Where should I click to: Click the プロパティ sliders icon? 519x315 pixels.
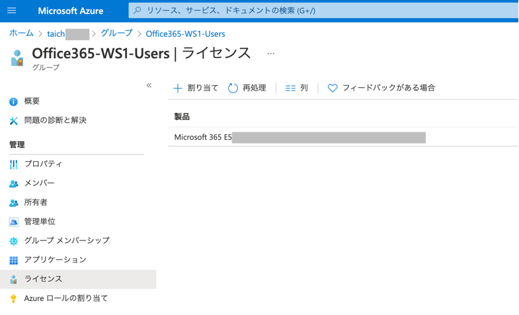13,164
